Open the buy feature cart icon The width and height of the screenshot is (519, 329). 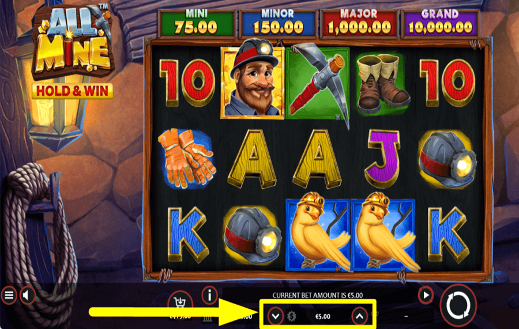[180, 301]
